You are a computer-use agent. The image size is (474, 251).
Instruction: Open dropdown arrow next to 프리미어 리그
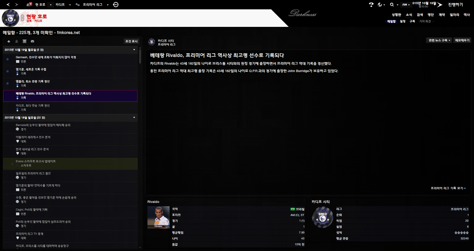pyautogui.click(x=107, y=5)
